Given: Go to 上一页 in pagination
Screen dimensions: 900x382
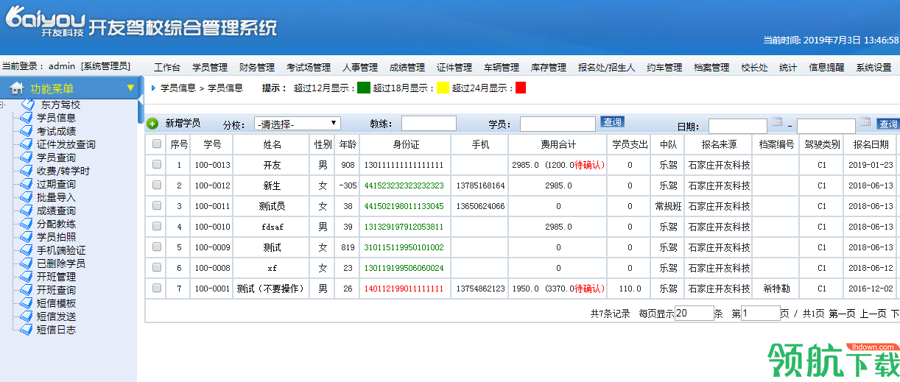Looking at the screenshot, I should click(x=873, y=314).
